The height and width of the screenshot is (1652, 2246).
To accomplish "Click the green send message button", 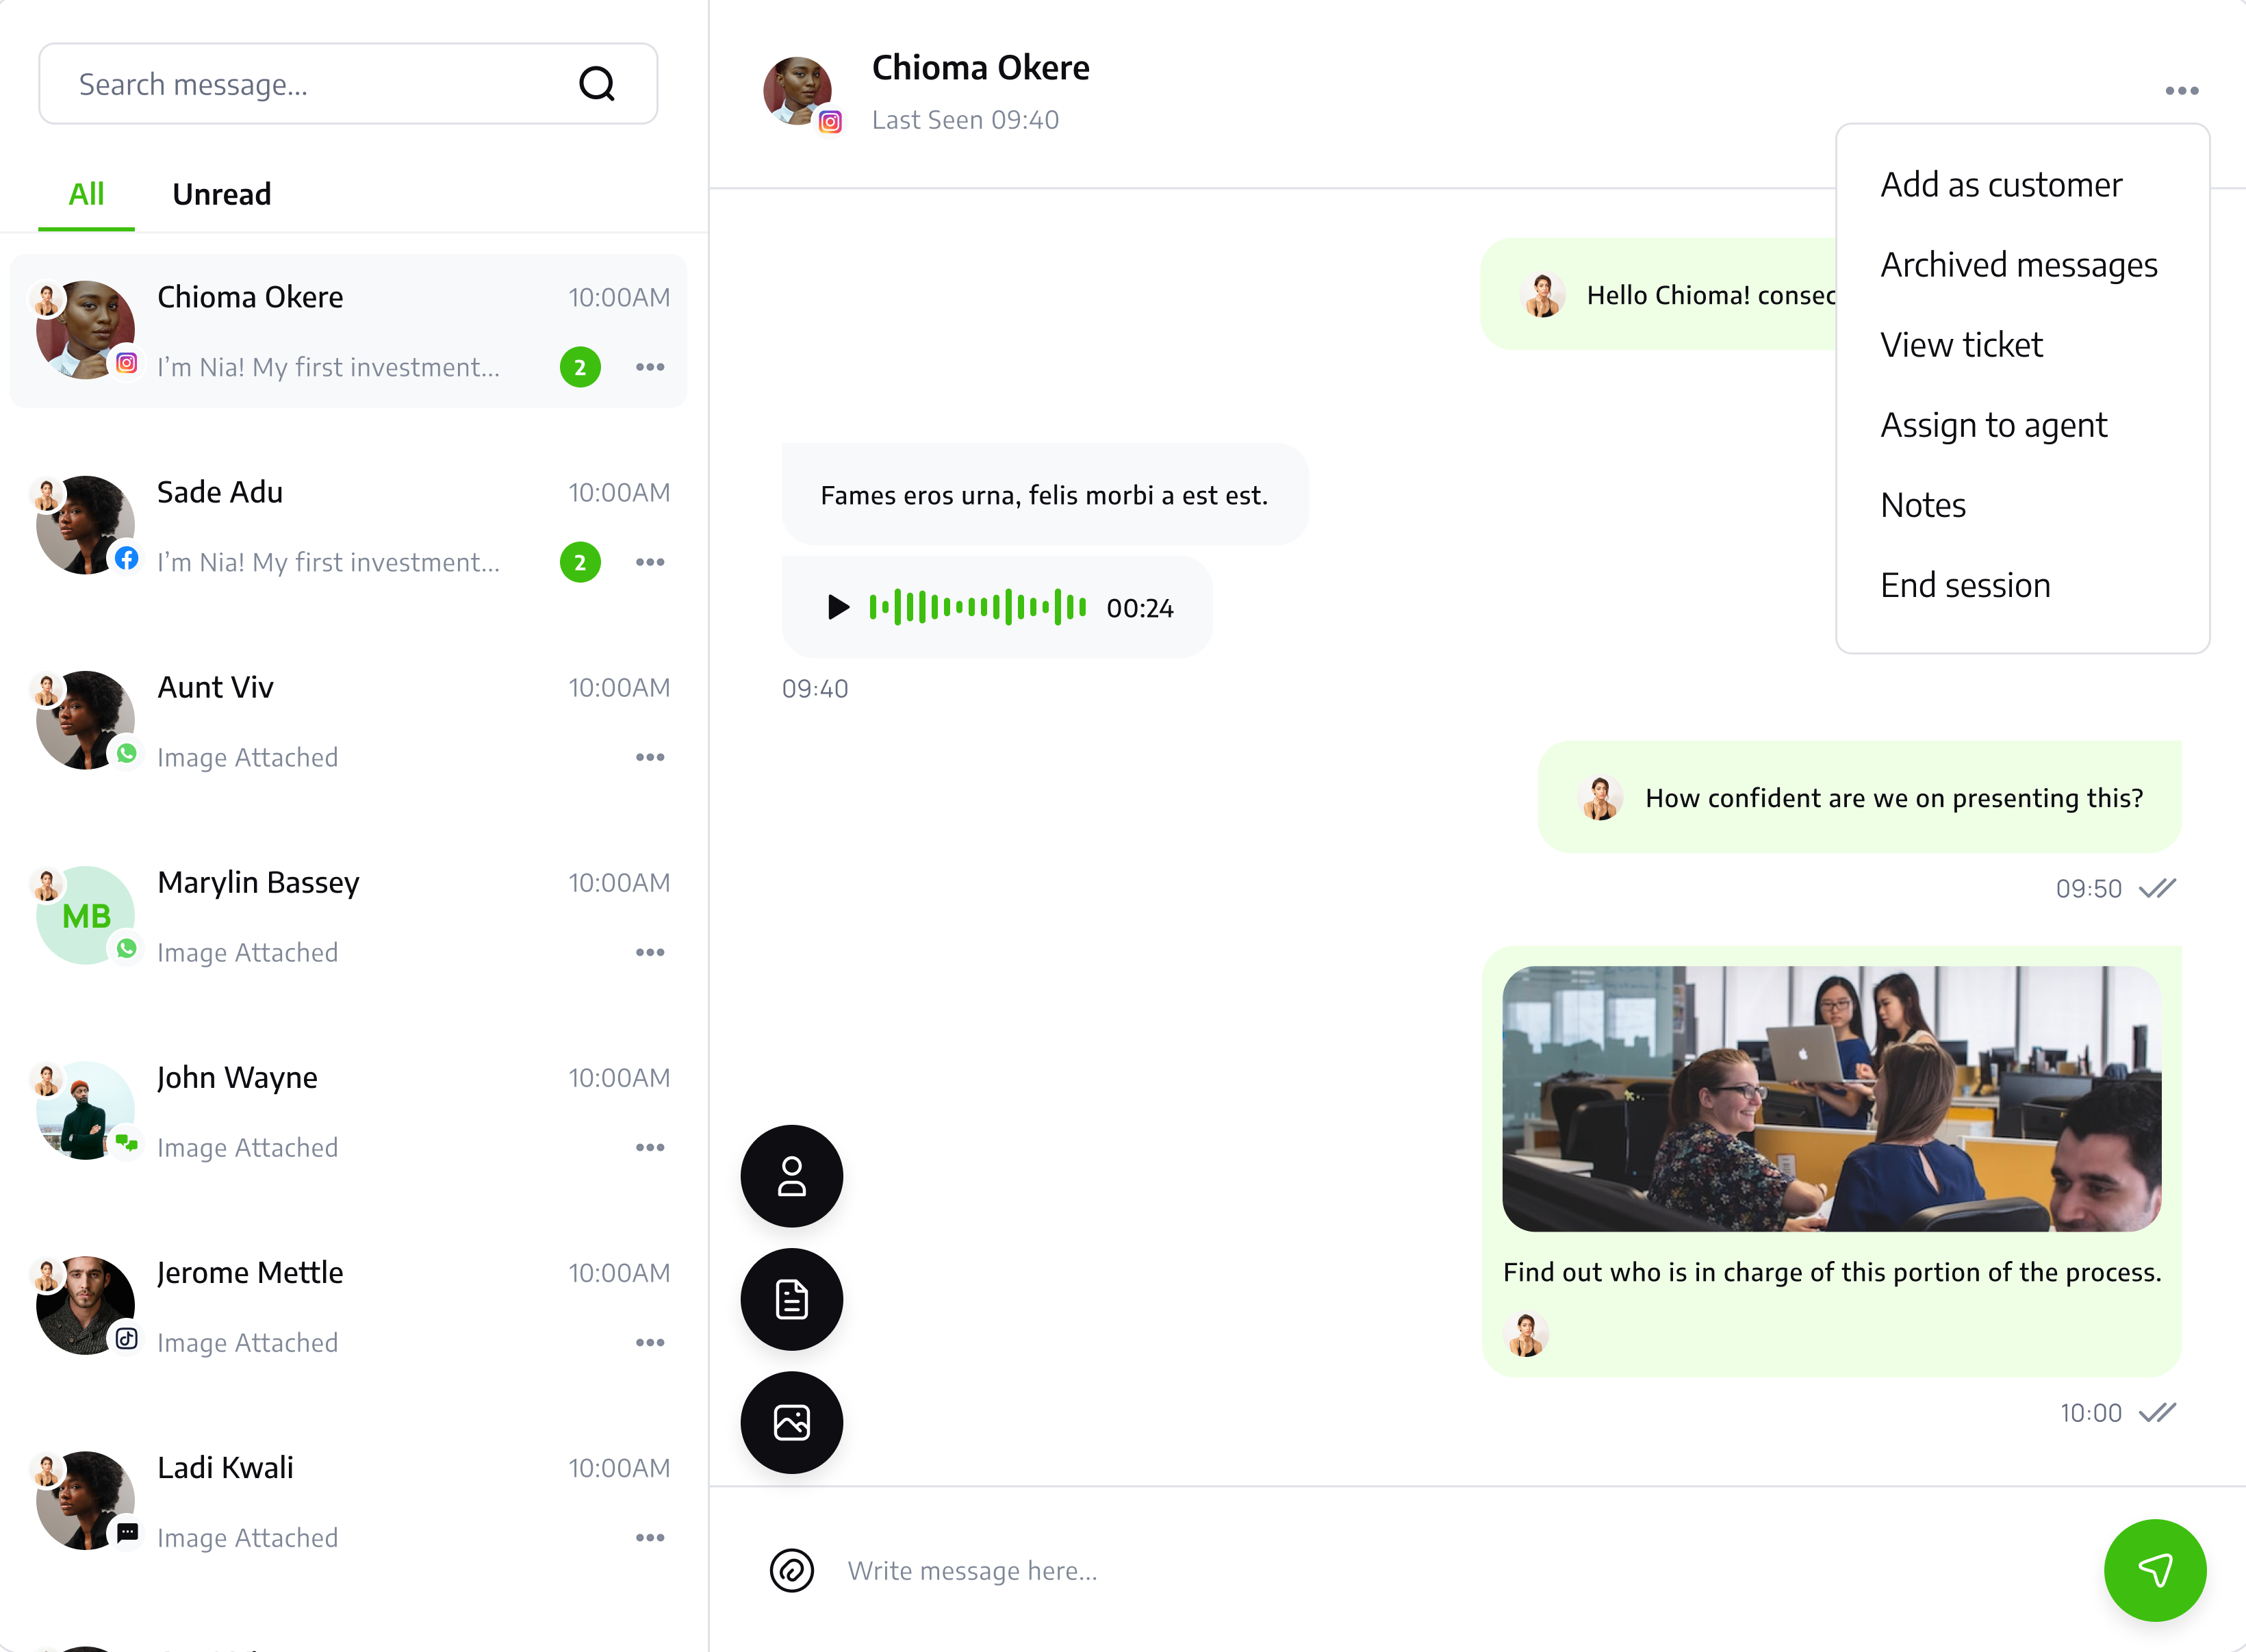I will [x=2155, y=1570].
